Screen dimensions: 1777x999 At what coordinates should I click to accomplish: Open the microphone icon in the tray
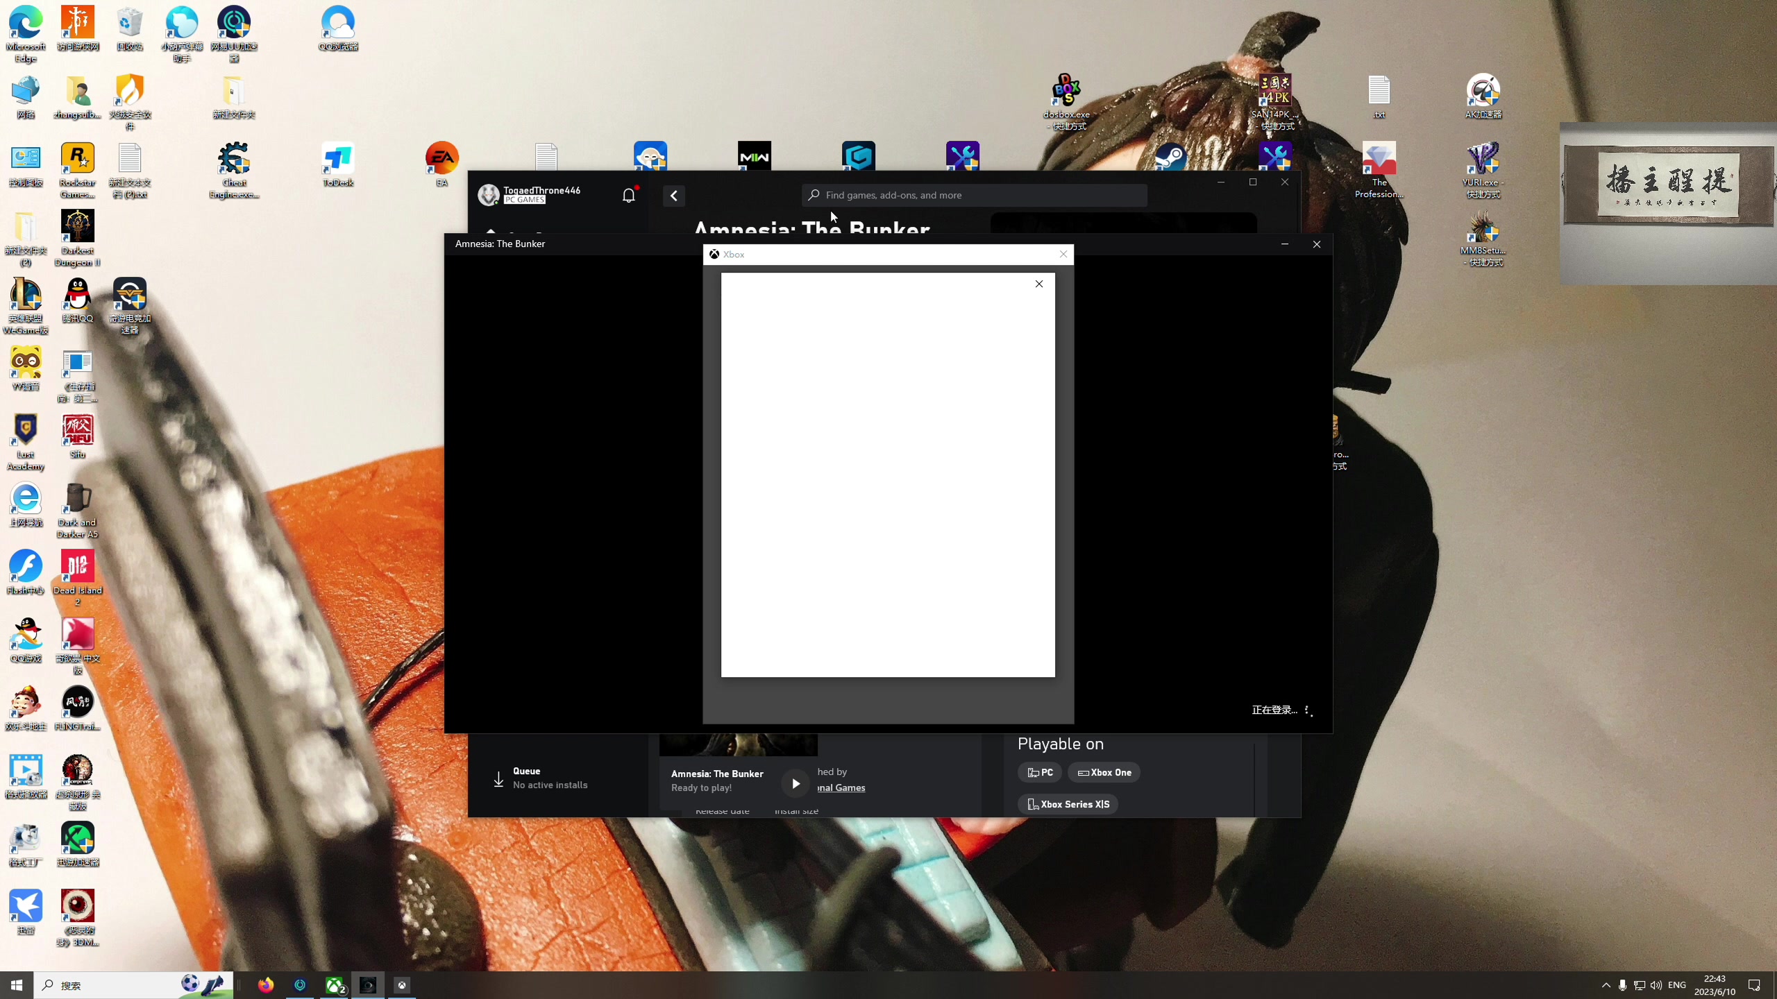tap(1623, 985)
